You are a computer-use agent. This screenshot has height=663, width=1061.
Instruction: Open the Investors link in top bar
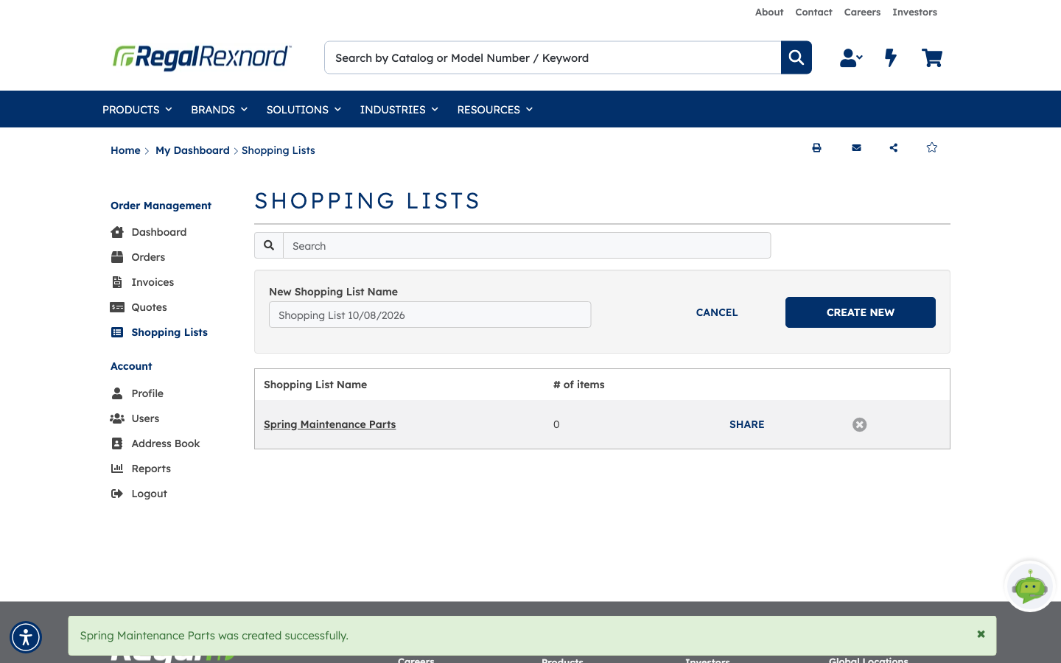pos(914,12)
